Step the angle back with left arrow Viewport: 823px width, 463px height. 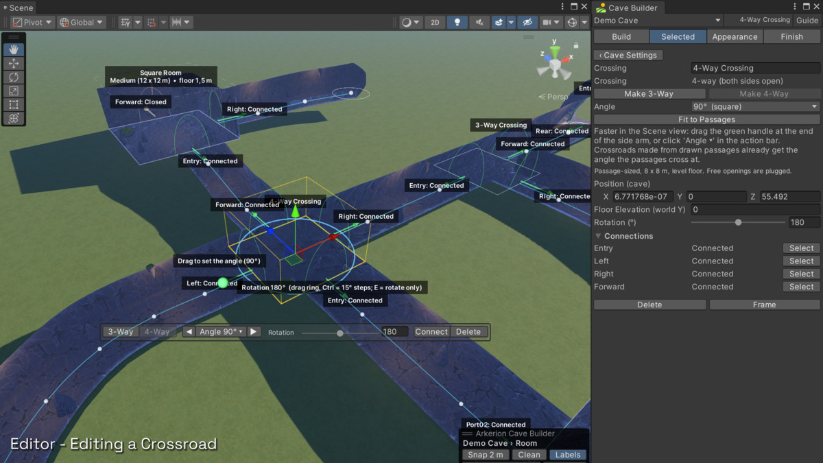[x=189, y=331]
